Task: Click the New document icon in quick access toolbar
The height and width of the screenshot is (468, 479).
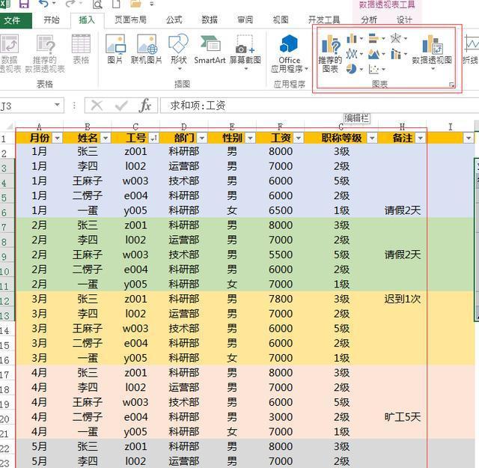Action: [116, 4]
